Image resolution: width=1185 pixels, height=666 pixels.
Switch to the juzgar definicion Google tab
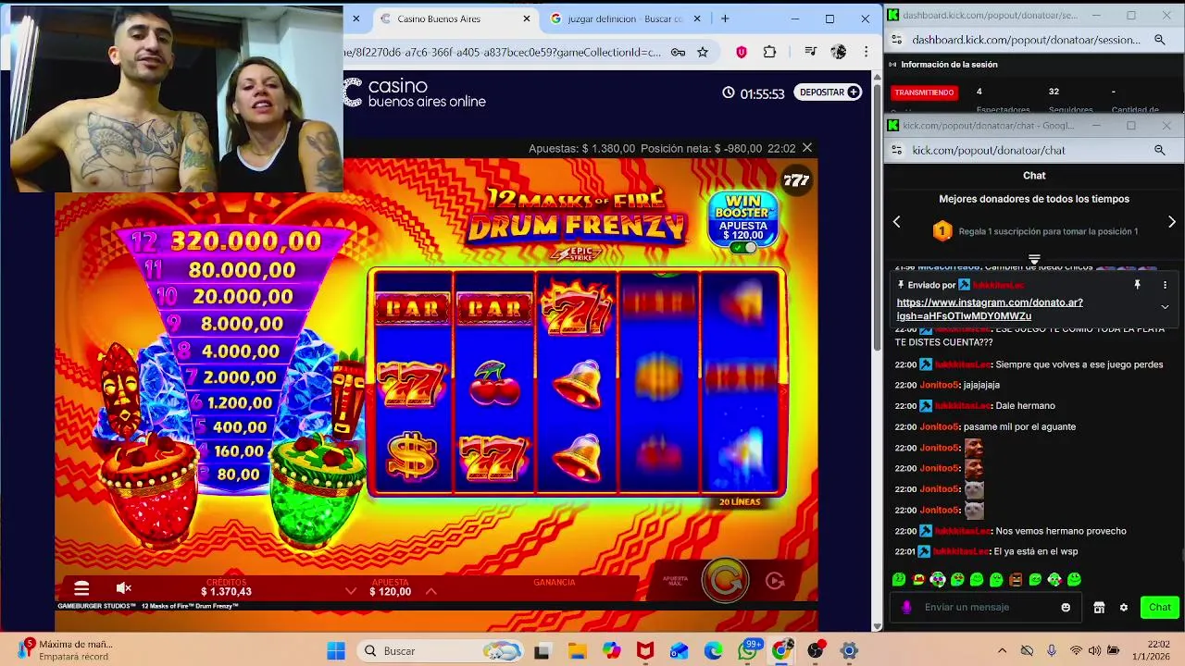pyautogui.click(x=625, y=18)
